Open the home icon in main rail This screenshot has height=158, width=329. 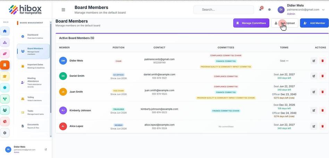[x=5, y=31]
